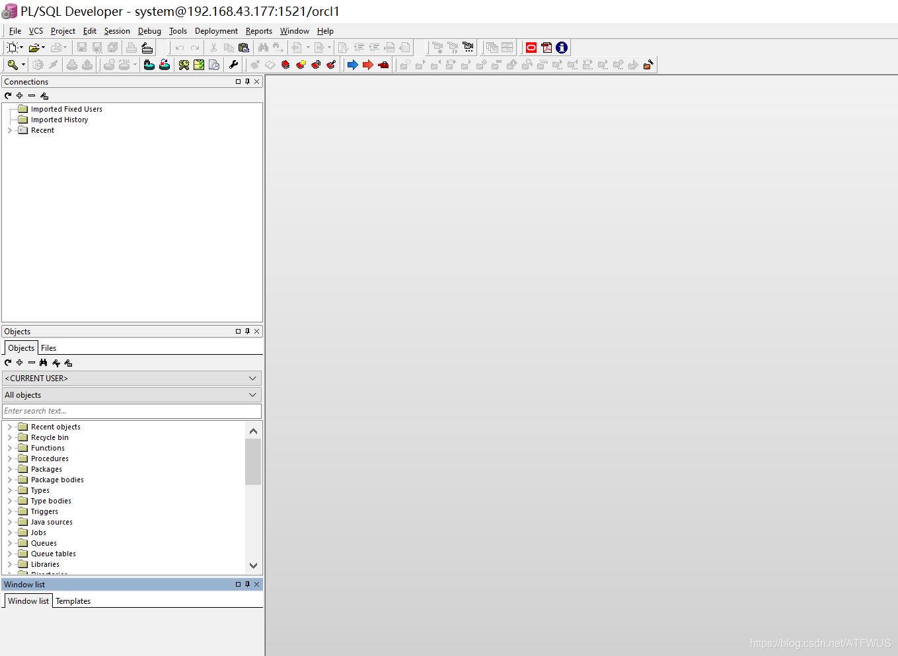Pin the Window list panel
Viewport: 898px width, 656px height.
tap(248, 585)
